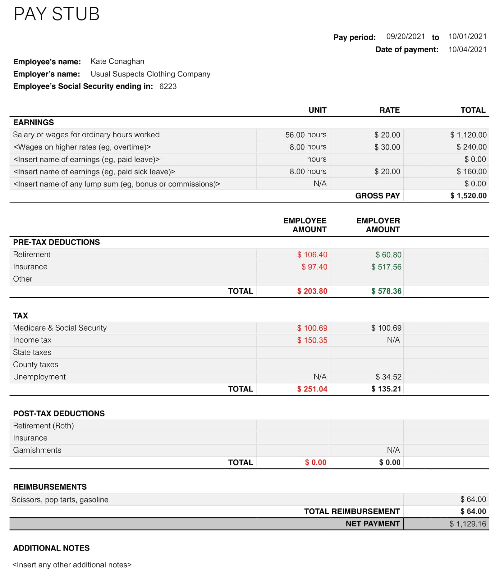Select the Social Security digits 6223
Viewport: 500px width, 577px height.
(168, 87)
